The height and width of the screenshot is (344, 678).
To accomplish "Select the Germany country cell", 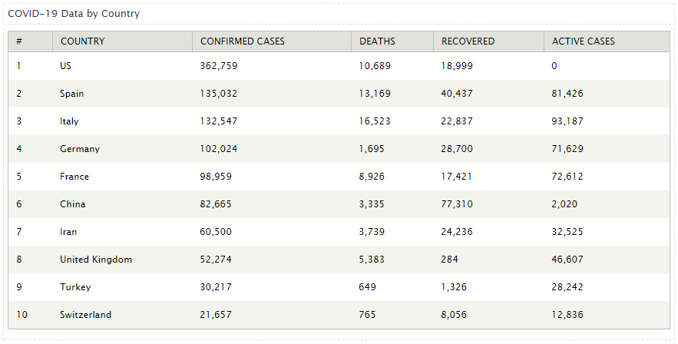I will (x=80, y=149).
